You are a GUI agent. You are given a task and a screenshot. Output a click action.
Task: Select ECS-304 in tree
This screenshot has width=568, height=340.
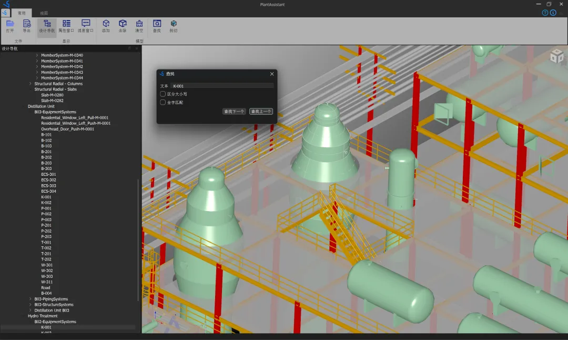pyautogui.click(x=48, y=192)
